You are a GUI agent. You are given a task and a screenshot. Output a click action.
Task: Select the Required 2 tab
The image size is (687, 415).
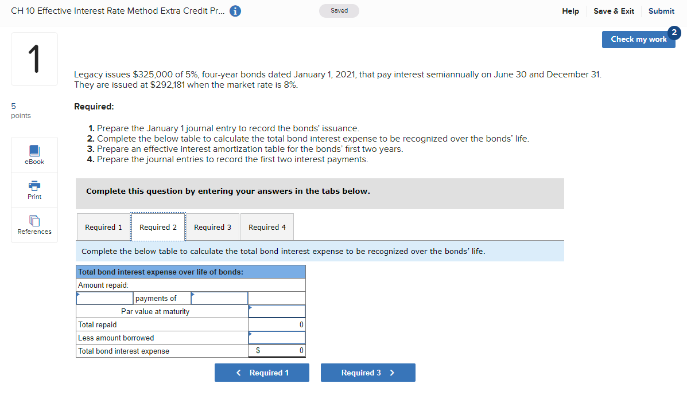click(x=158, y=227)
